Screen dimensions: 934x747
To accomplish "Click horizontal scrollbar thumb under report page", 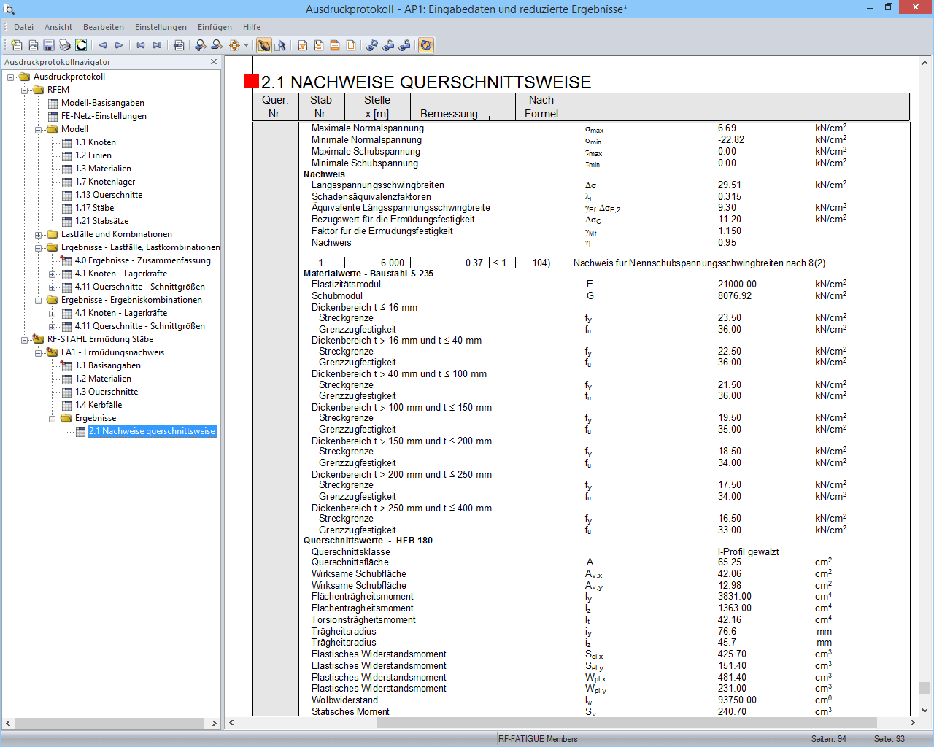I will click(626, 723).
